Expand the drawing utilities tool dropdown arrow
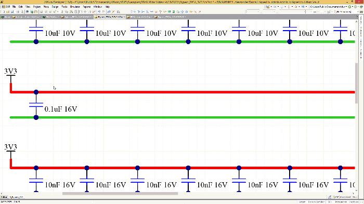 point(271,7)
